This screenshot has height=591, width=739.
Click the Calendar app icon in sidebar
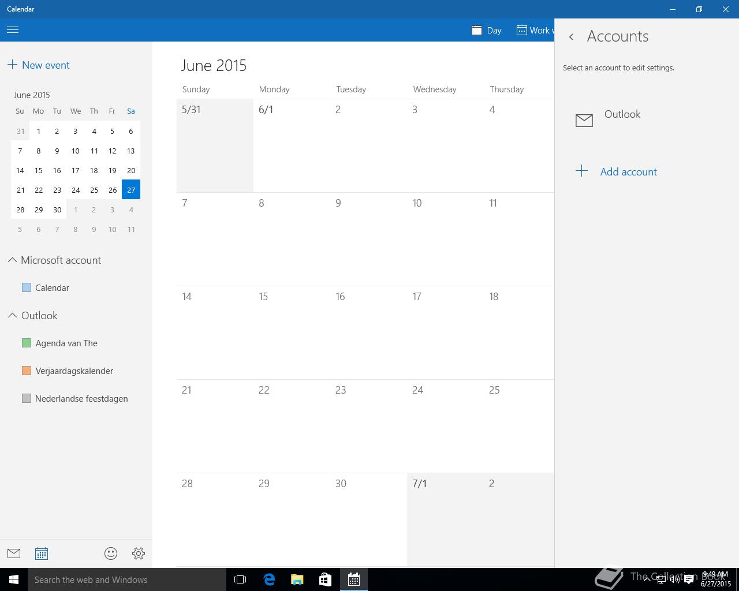[42, 553]
